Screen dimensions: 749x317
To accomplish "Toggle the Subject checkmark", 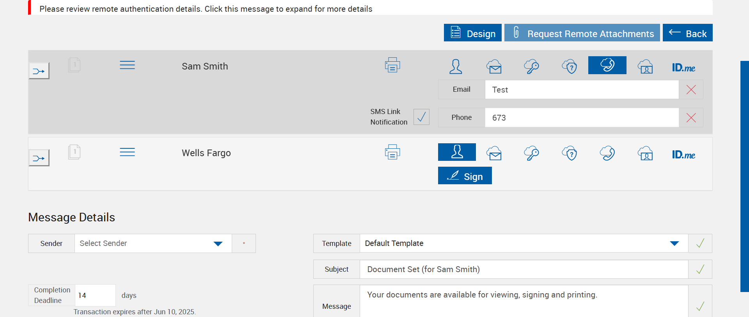I will [700, 269].
